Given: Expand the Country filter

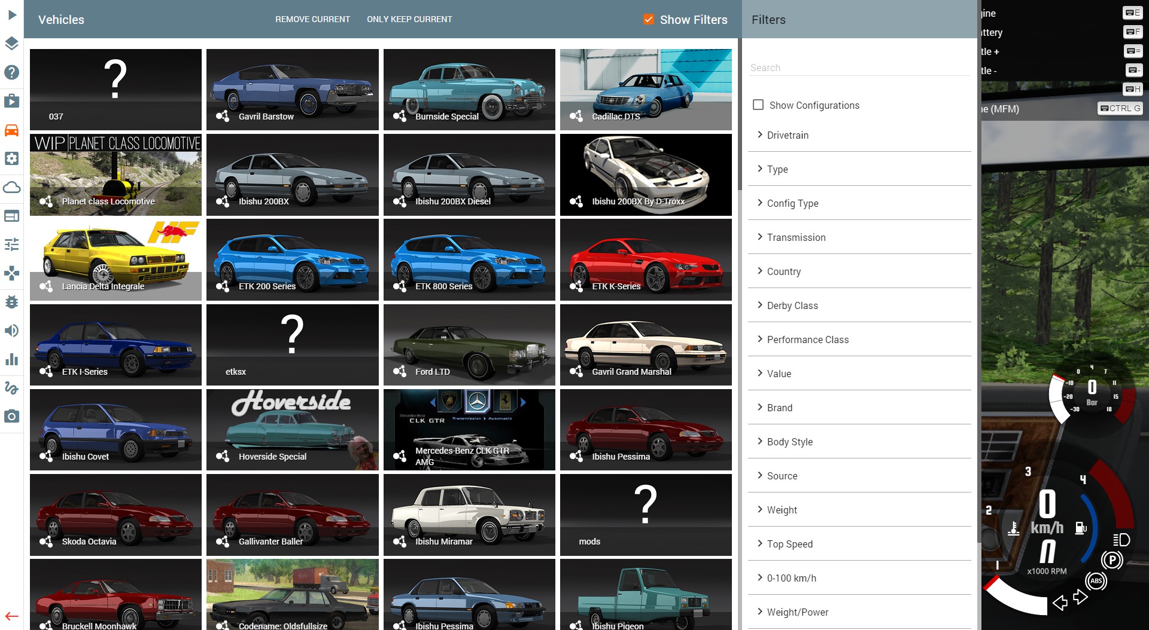Looking at the screenshot, I should [859, 271].
